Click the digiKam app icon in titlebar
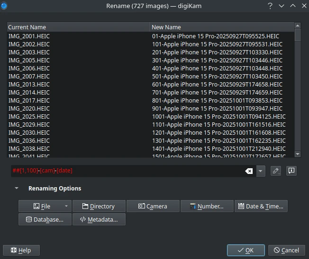 [4, 6]
